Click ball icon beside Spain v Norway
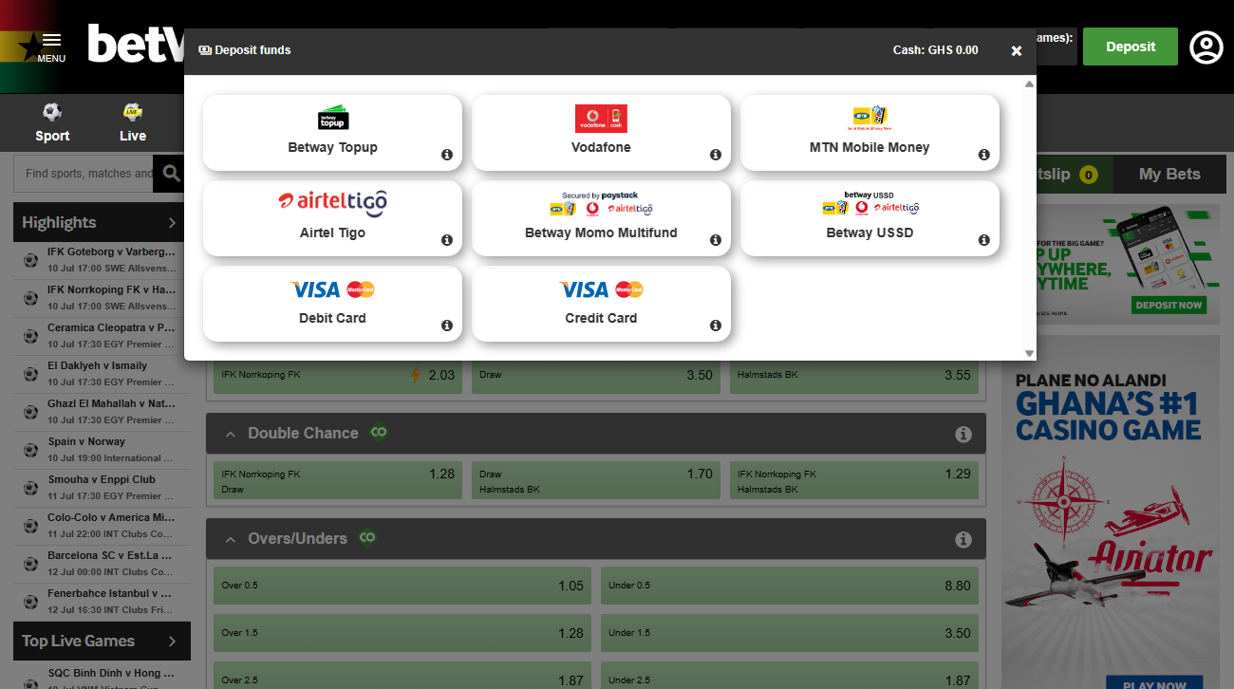1234x689 pixels. [x=30, y=449]
